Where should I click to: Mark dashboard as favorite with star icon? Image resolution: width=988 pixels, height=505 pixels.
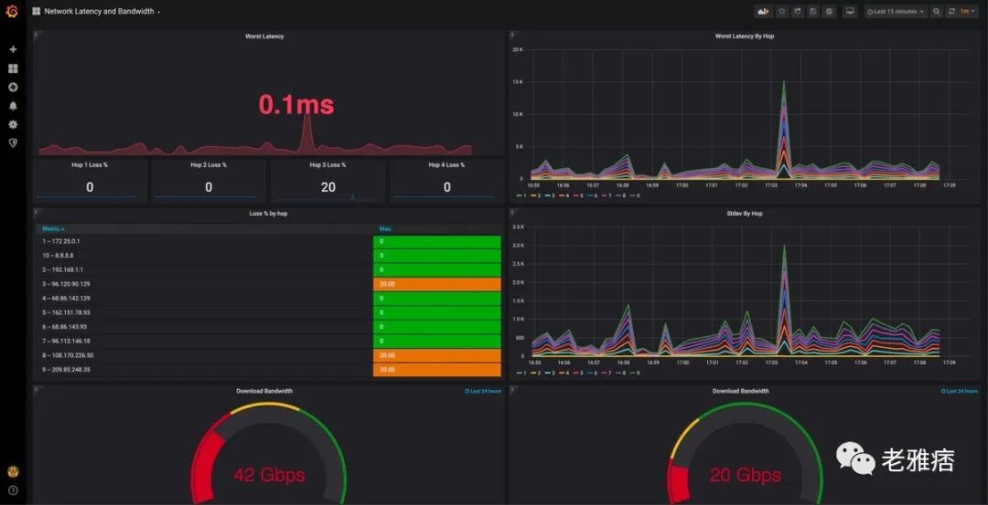(782, 11)
